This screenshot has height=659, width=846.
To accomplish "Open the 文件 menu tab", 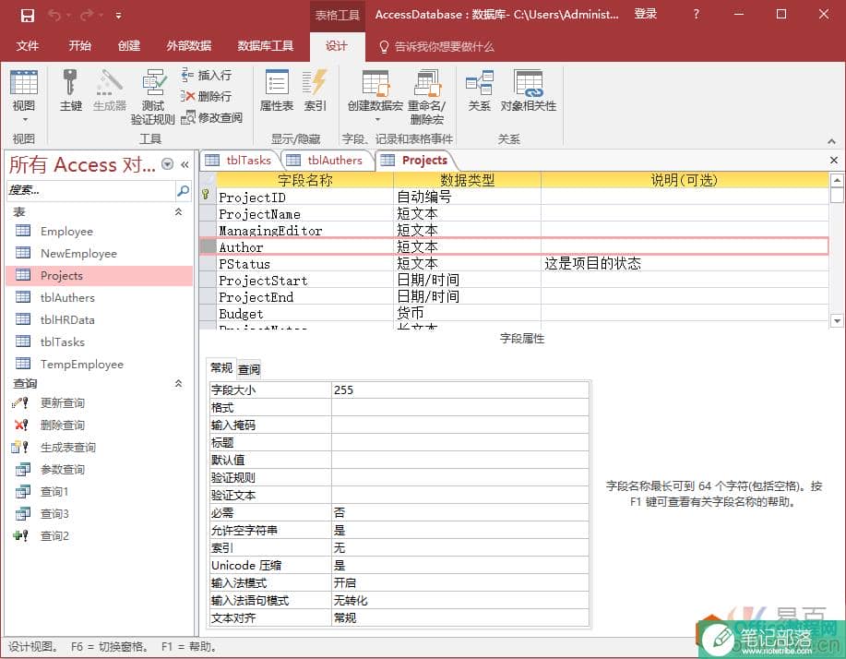I will (27, 46).
